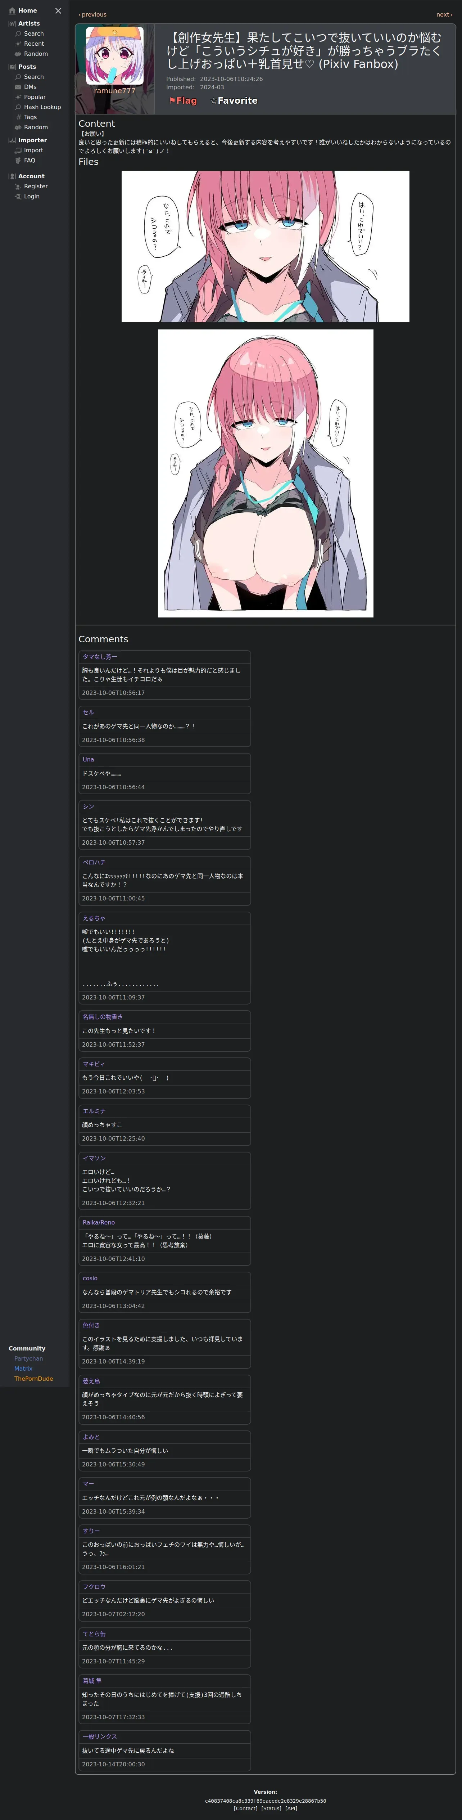Click commenter name エルミナ
Image resolution: width=462 pixels, height=1820 pixels.
click(x=94, y=1111)
